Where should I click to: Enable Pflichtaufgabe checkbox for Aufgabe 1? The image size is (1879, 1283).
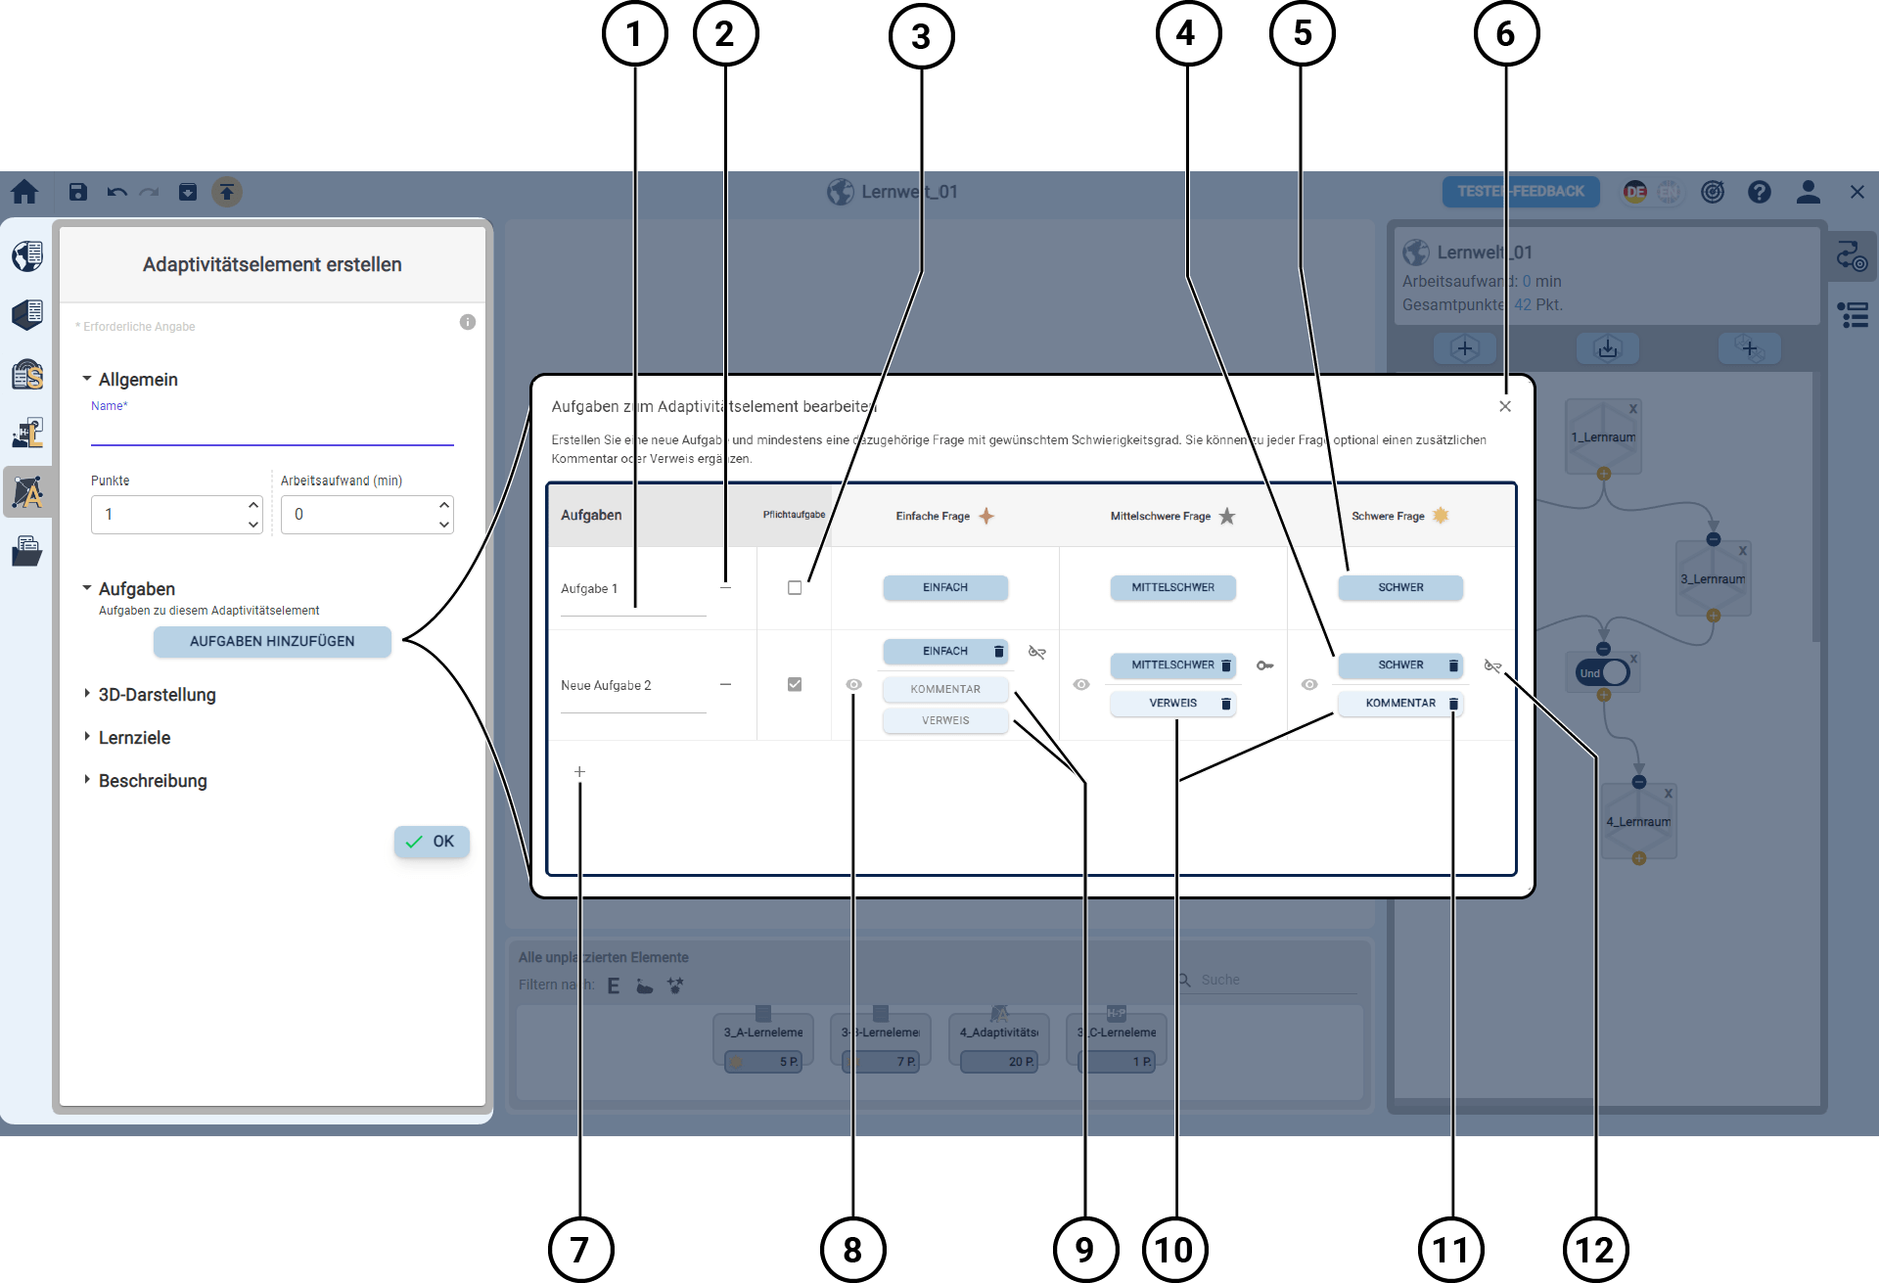[795, 588]
